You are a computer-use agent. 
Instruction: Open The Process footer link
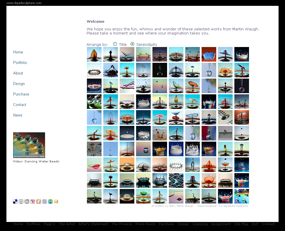pyautogui.click(x=122, y=224)
